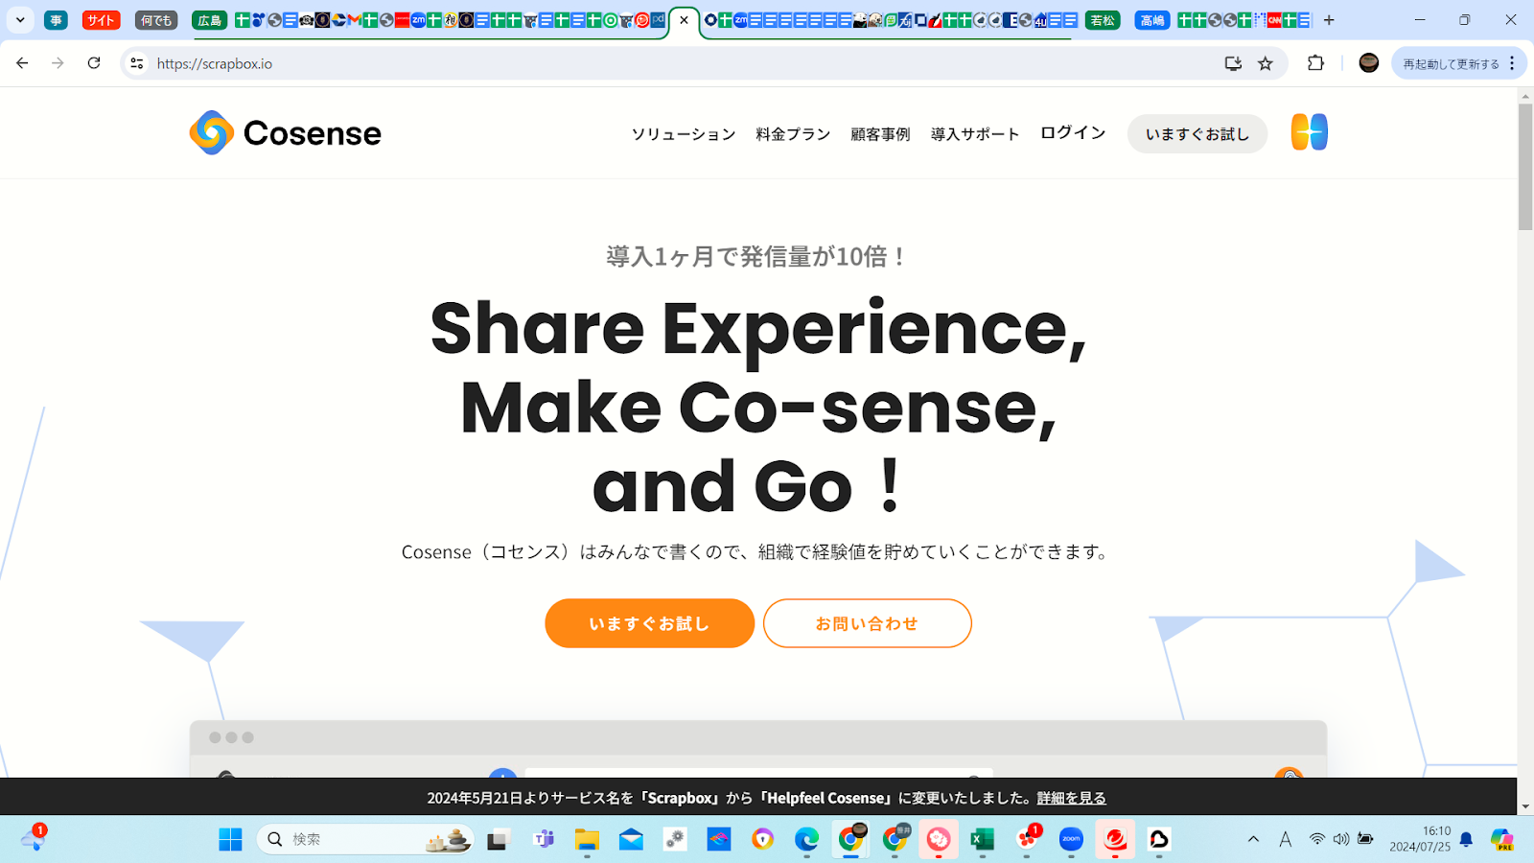Open the tab search dropdown arrow
The image size is (1534, 863).
pyautogui.click(x=20, y=20)
